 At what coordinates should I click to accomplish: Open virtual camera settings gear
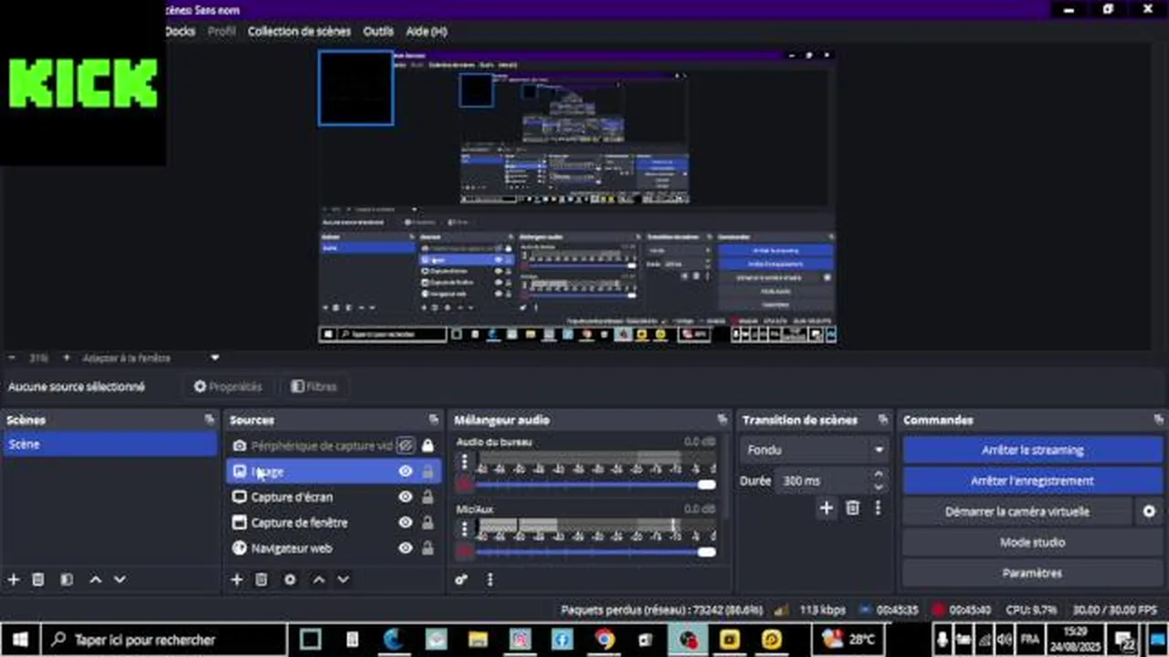coord(1149,512)
